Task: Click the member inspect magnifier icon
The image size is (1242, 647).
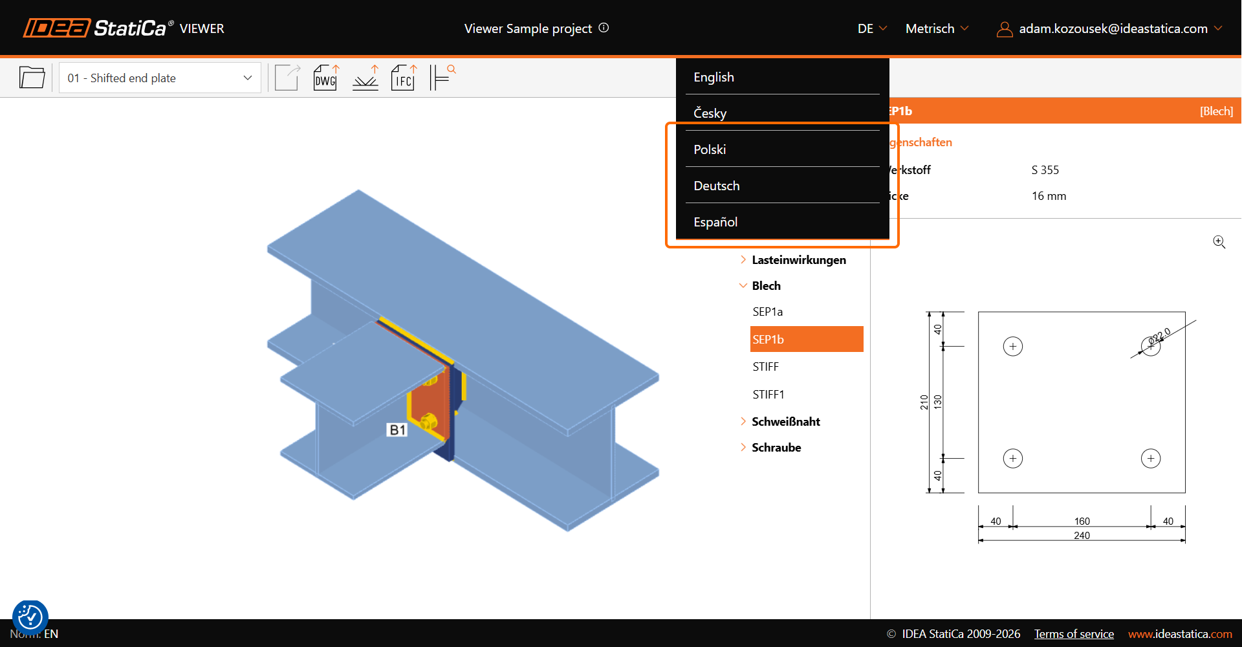Action: [x=442, y=78]
